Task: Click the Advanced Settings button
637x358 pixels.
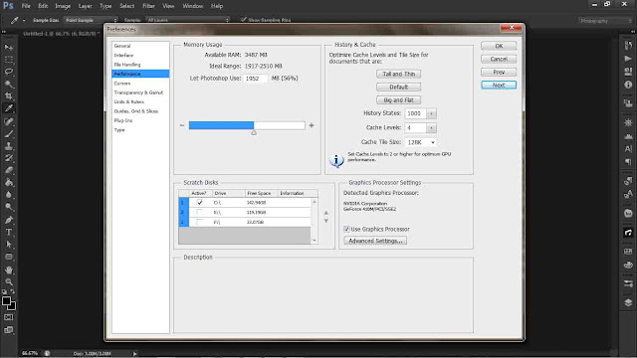Action: [x=375, y=241]
